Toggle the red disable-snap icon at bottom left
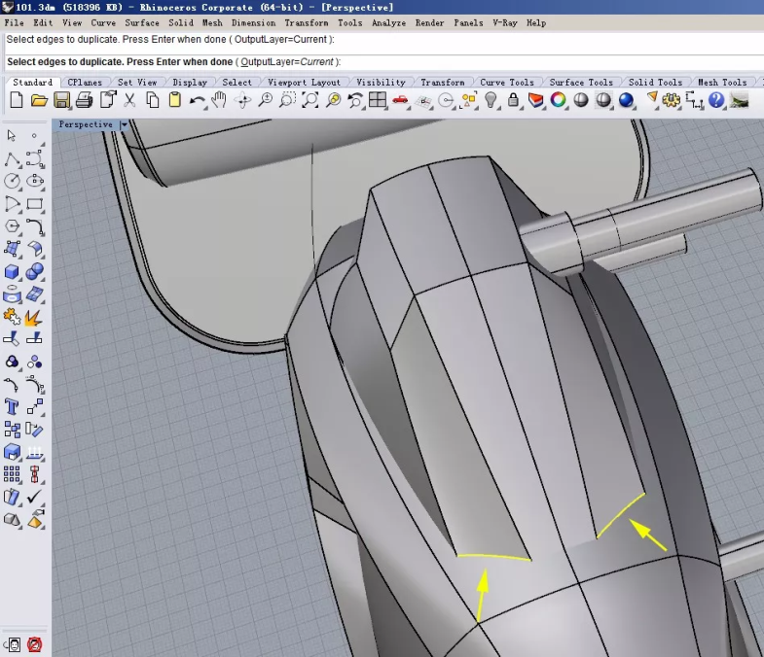The width and height of the screenshot is (764, 657). tap(35, 643)
